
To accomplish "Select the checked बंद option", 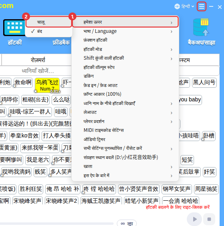I will coord(49,31).
